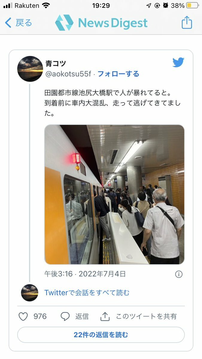202x359 pixels.
Task: Open the @aokotsu55f handle
Action: [68, 74]
